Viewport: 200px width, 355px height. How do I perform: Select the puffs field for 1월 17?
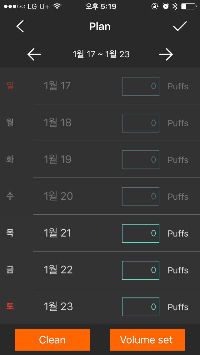click(x=140, y=86)
